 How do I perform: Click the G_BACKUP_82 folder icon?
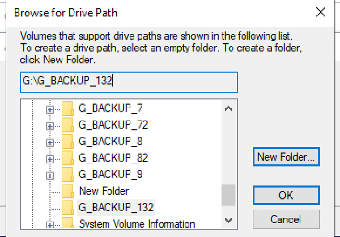[x=67, y=158]
